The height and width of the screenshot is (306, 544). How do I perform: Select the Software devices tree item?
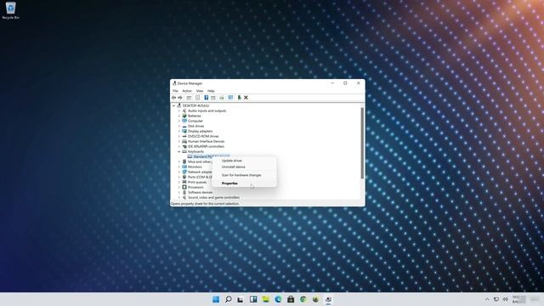click(201, 192)
